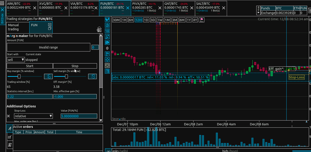Click the duplicate icon on FUN strategy tab
The width and height of the screenshot is (311, 152).
point(50,29)
